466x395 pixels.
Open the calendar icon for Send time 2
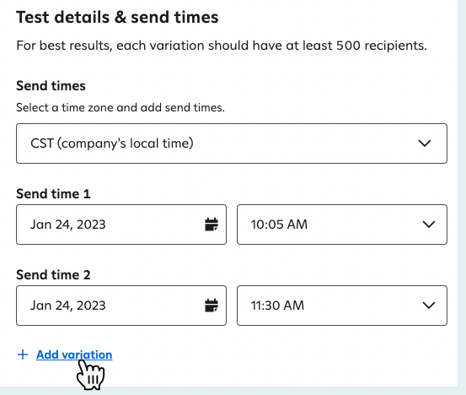pos(212,306)
